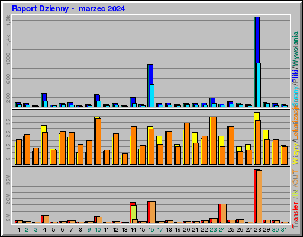Click day label 12 on bottom axis
Viewport: 303px width, 237px height.
pyautogui.click(x=115, y=230)
